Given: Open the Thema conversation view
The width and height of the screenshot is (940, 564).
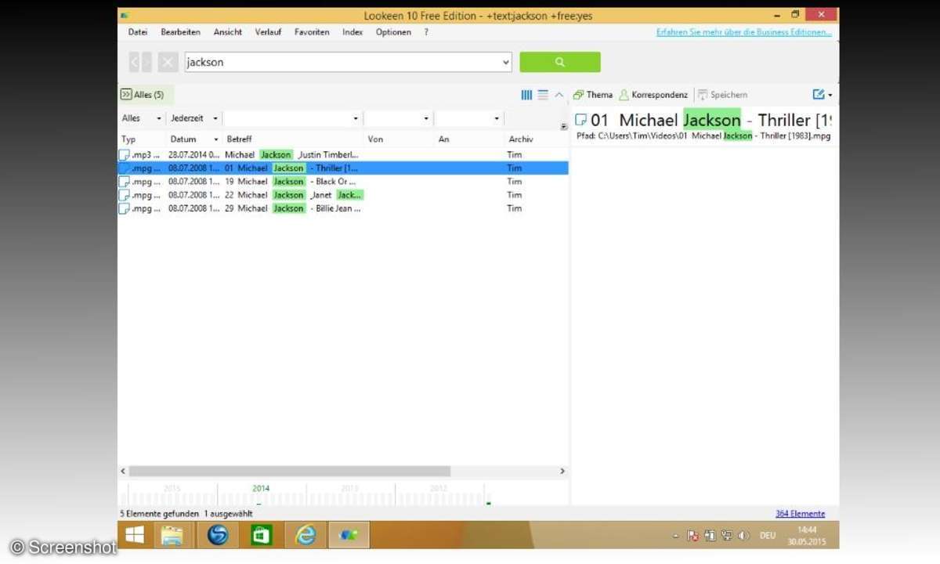Looking at the screenshot, I should tap(593, 95).
